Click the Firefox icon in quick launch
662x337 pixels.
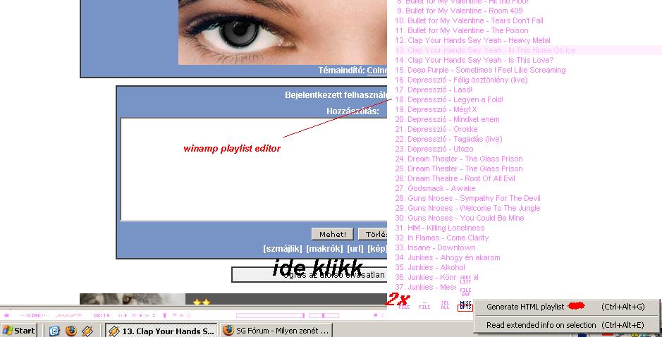tap(71, 330)
